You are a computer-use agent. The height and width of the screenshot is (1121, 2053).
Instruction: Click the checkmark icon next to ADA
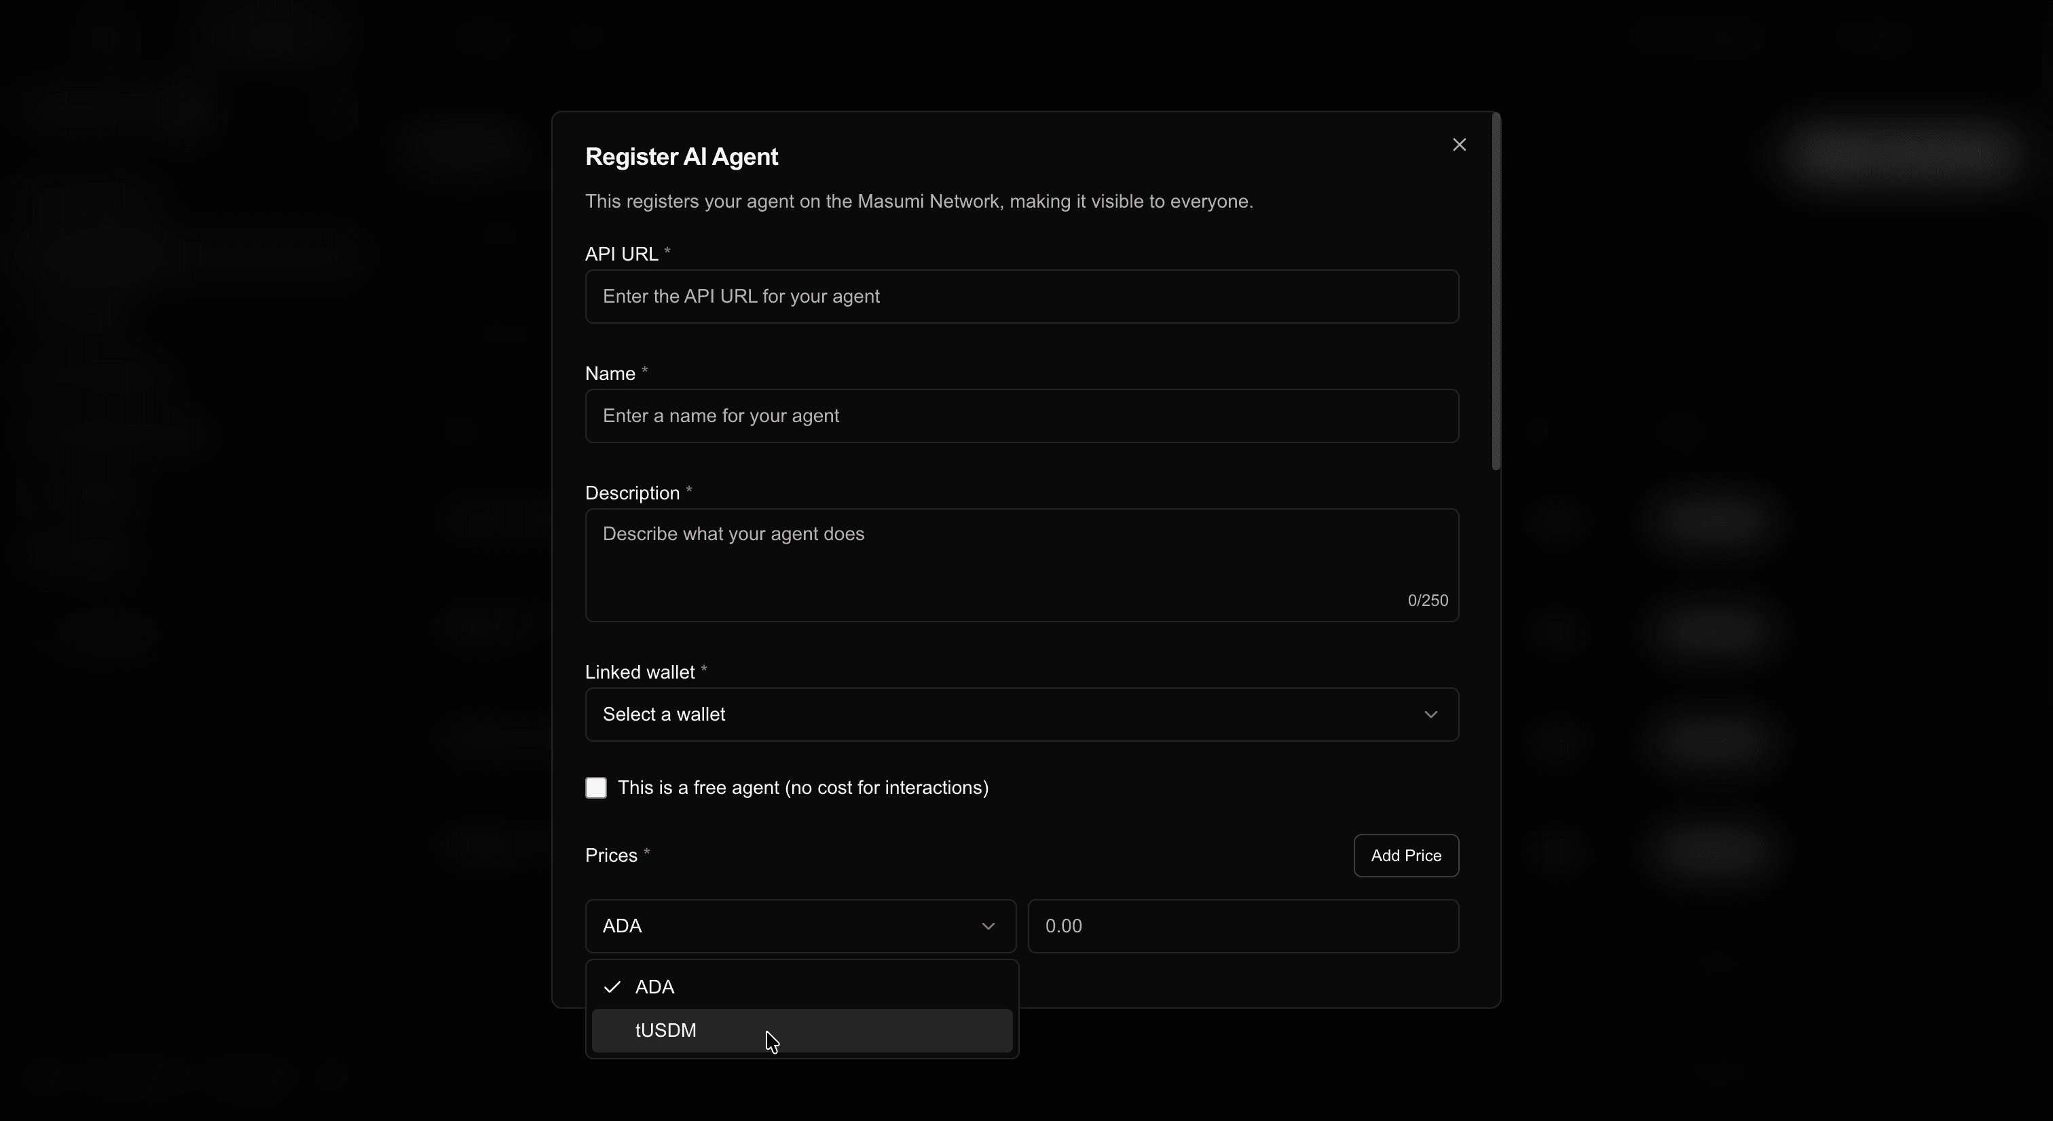coord(611,985)
